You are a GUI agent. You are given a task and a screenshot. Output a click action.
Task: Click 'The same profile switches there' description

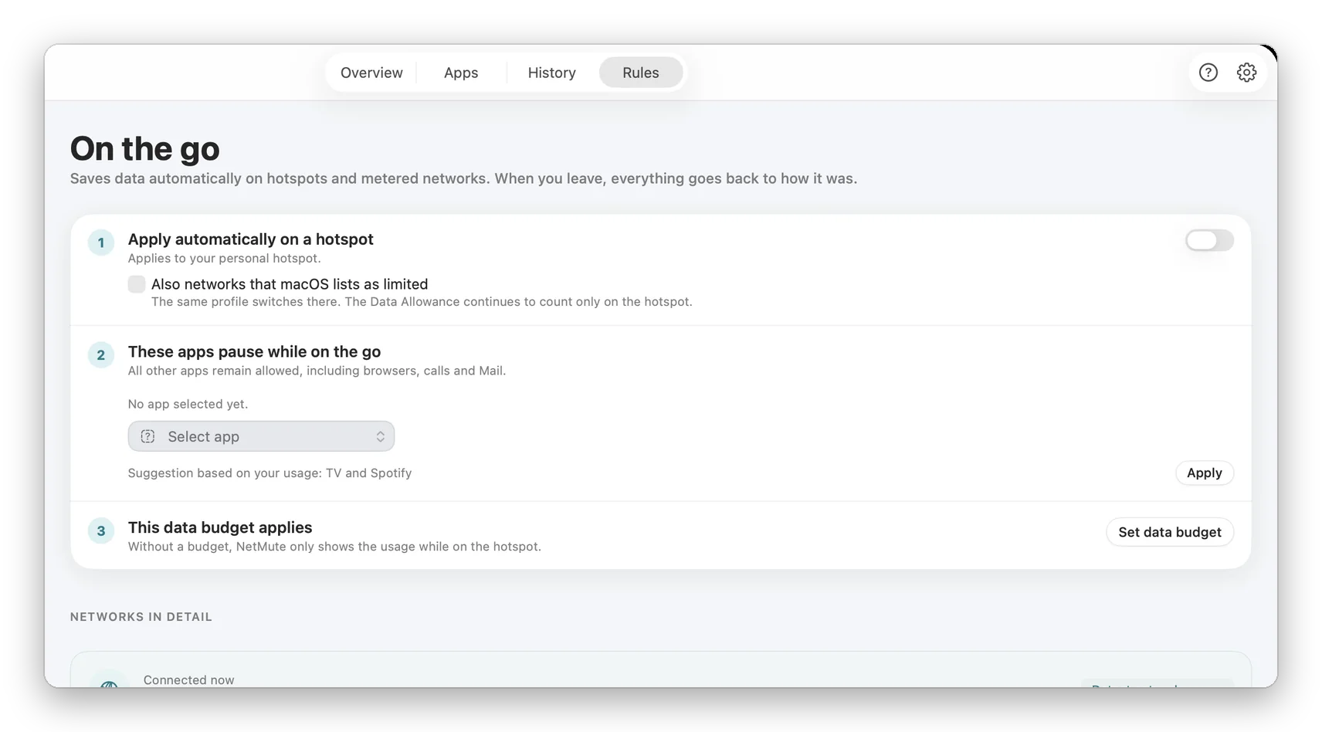(422, 301)
